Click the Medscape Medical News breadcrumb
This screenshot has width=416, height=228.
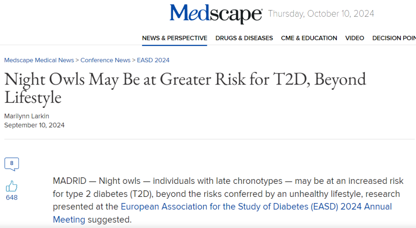pos(39,60)
